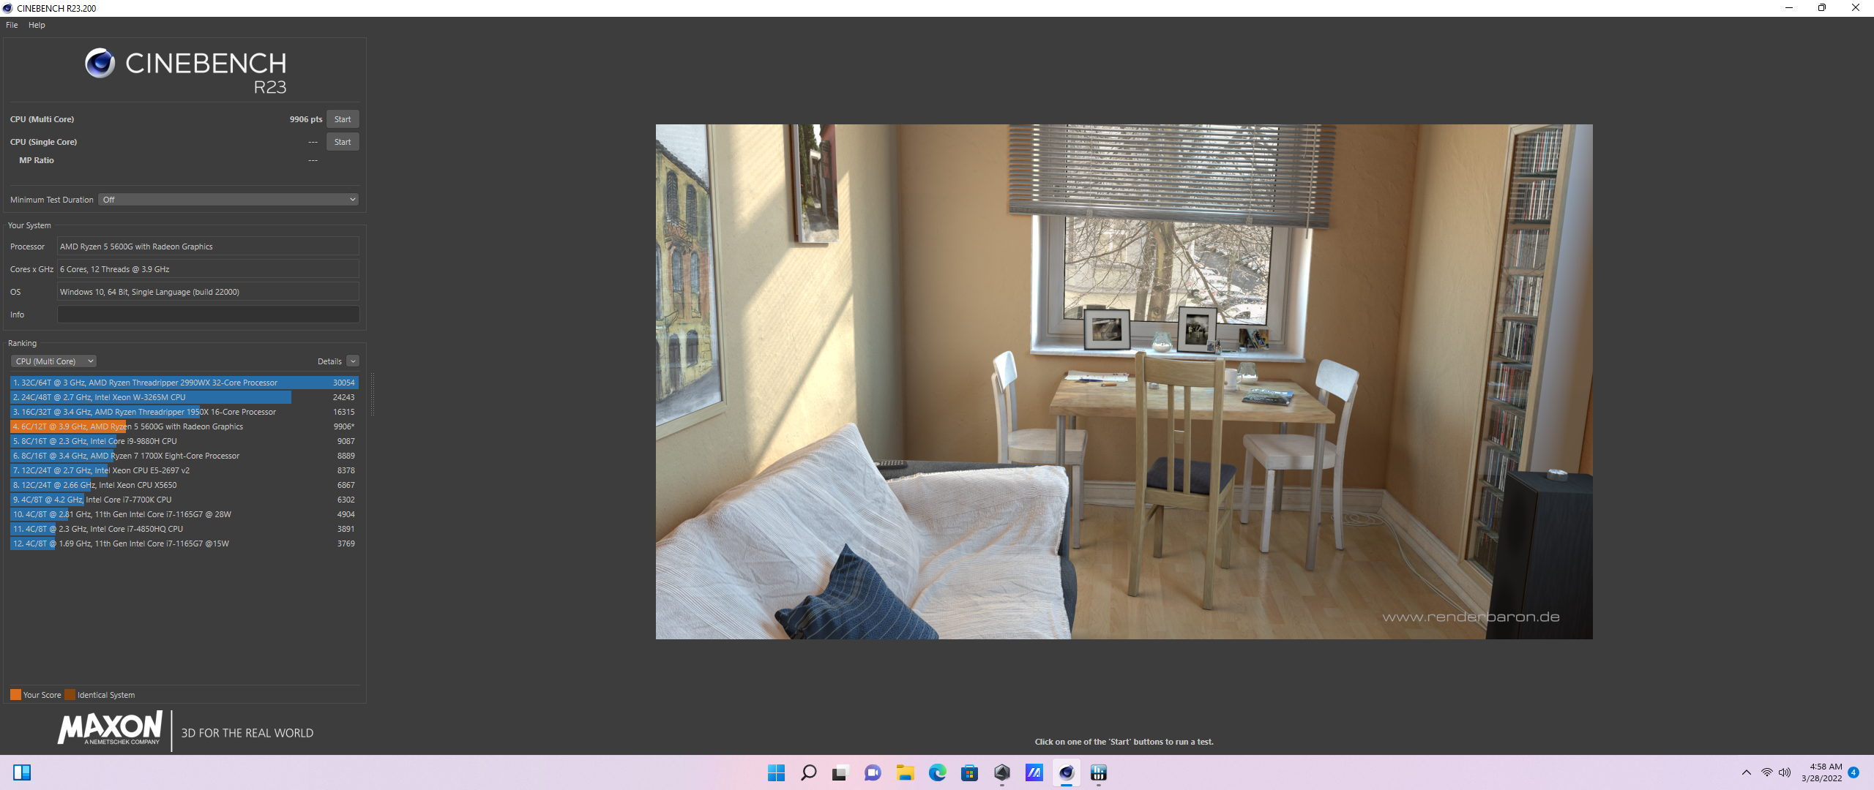The width and height of the screenshot is (1874, 790).
Task: Show hidden system tray icons
Action: [x=1746, y=772]
